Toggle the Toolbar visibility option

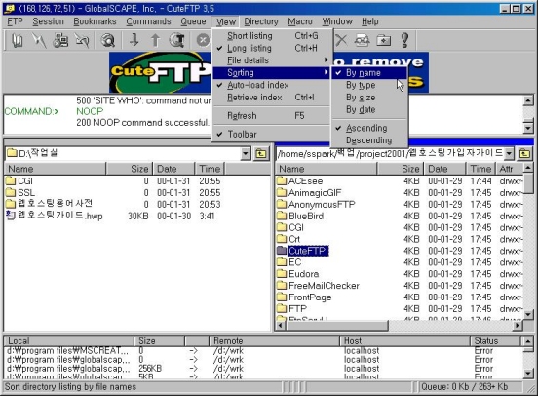pos(271,134)
